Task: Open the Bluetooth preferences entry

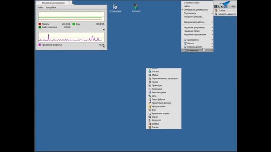Action: click(x=163, y=120)
